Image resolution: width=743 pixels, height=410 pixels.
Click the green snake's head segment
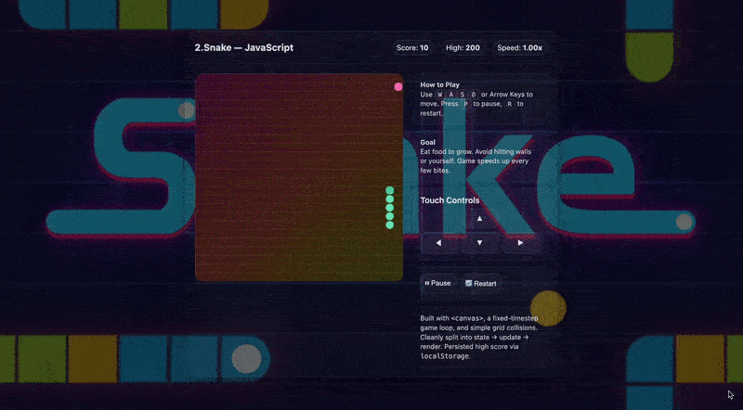tap(389, 190)
